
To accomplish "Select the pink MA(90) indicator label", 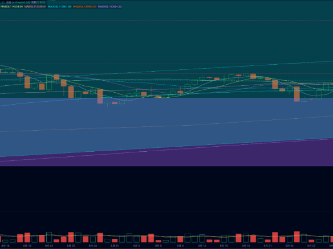I will (35, 7).
